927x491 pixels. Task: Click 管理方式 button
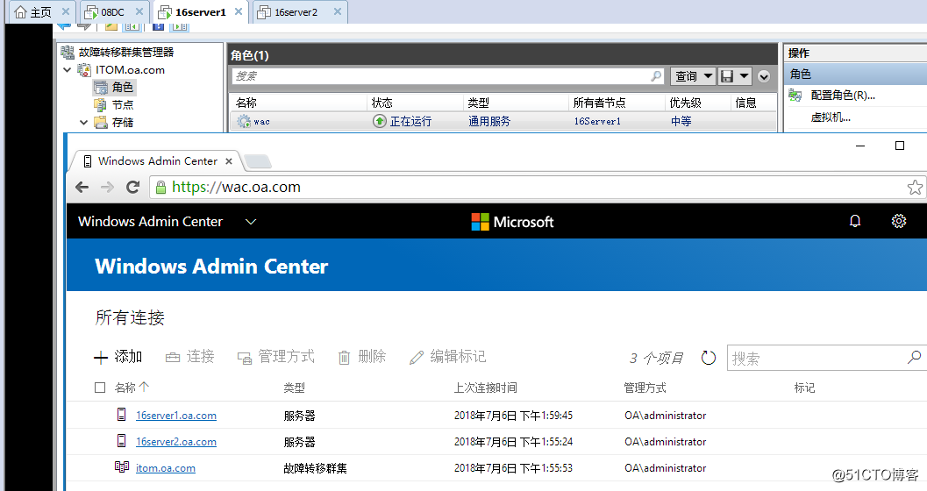click(276, 357)
